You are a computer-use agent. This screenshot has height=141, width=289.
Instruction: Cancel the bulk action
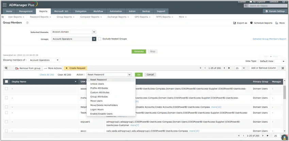click(150, 74)
